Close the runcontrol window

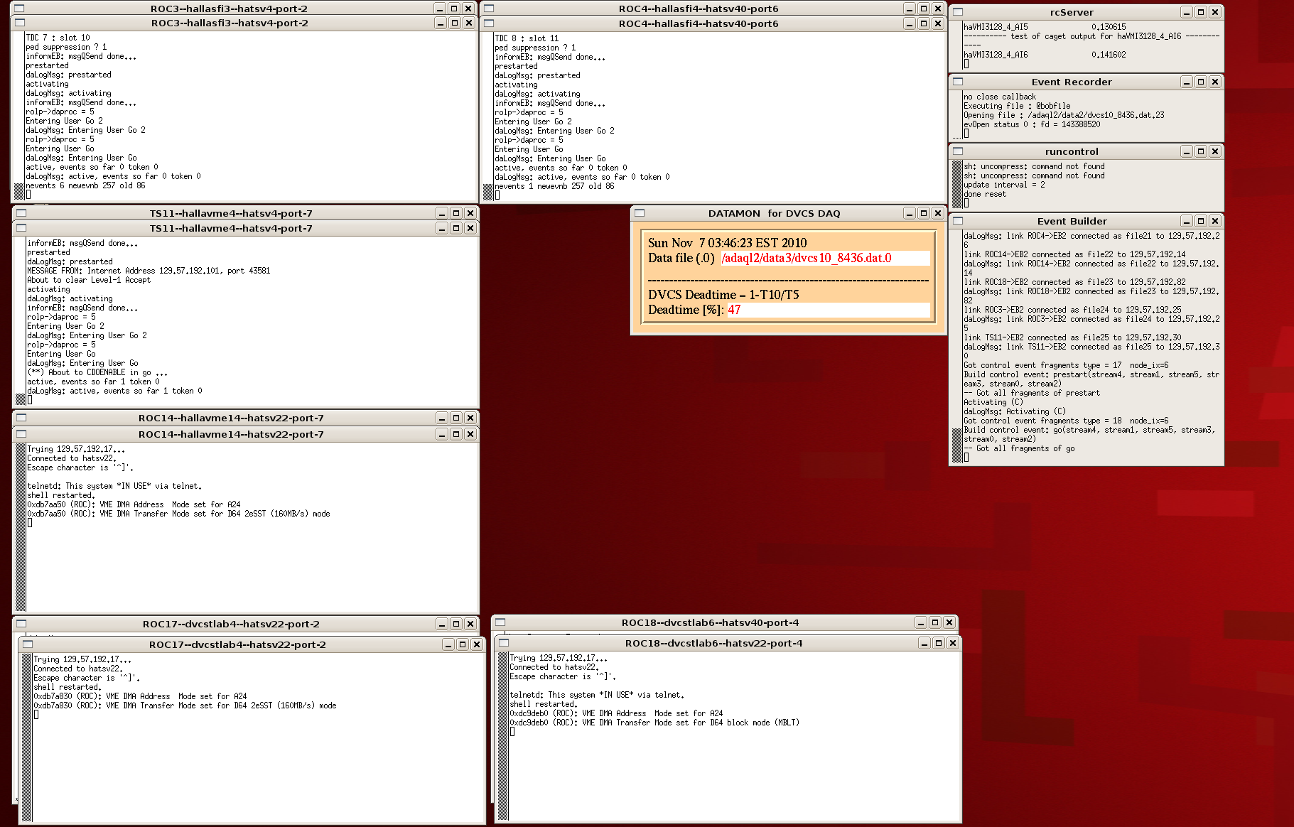[x=1215, y=151]
